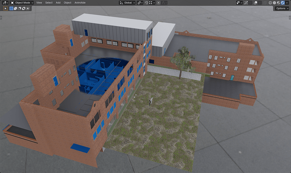
Task: Toggle snapping magnet on
Action: coord(146,3)
